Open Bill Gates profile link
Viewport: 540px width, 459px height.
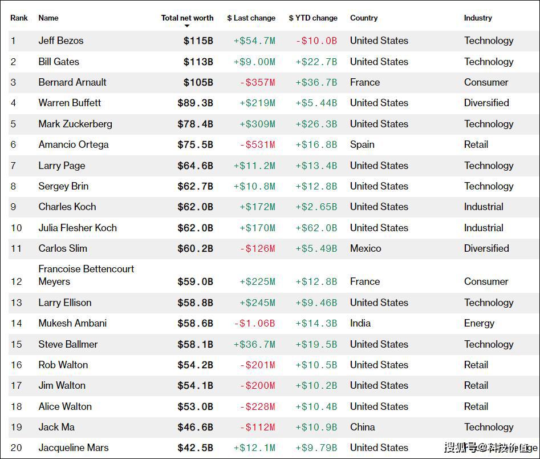(x=59, y=62)
